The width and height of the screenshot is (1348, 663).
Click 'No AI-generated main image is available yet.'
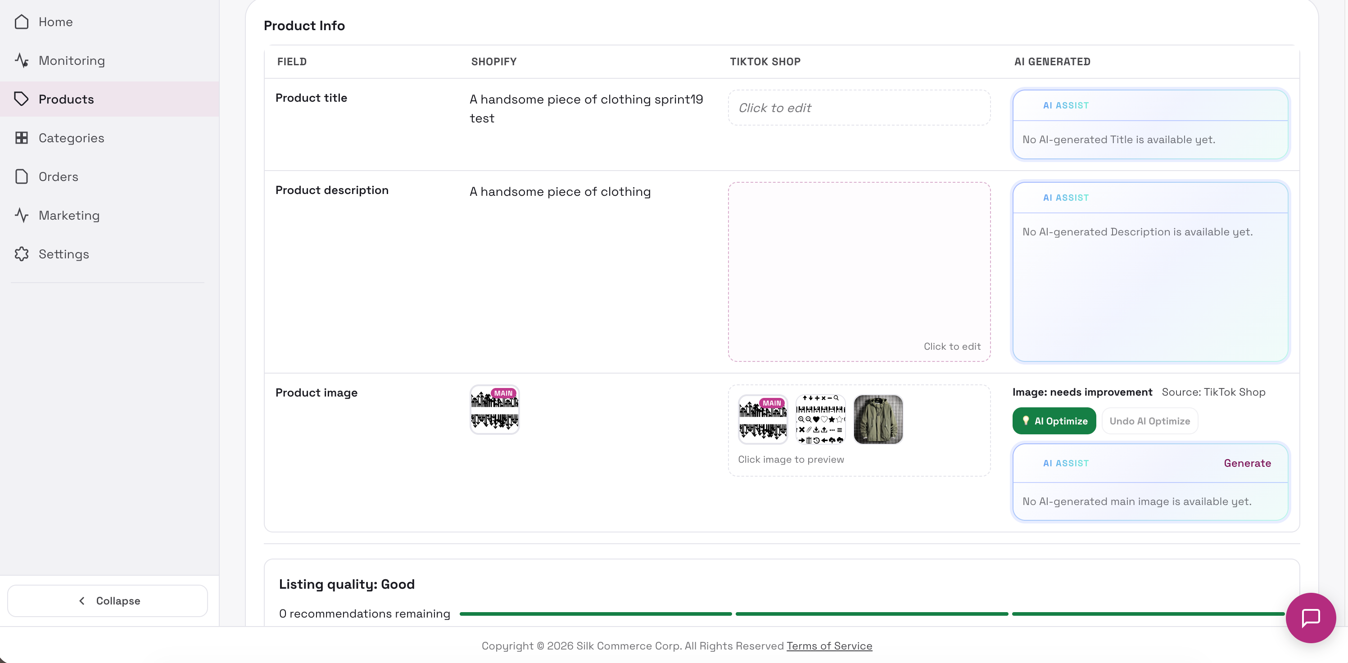click(1136, 501)
